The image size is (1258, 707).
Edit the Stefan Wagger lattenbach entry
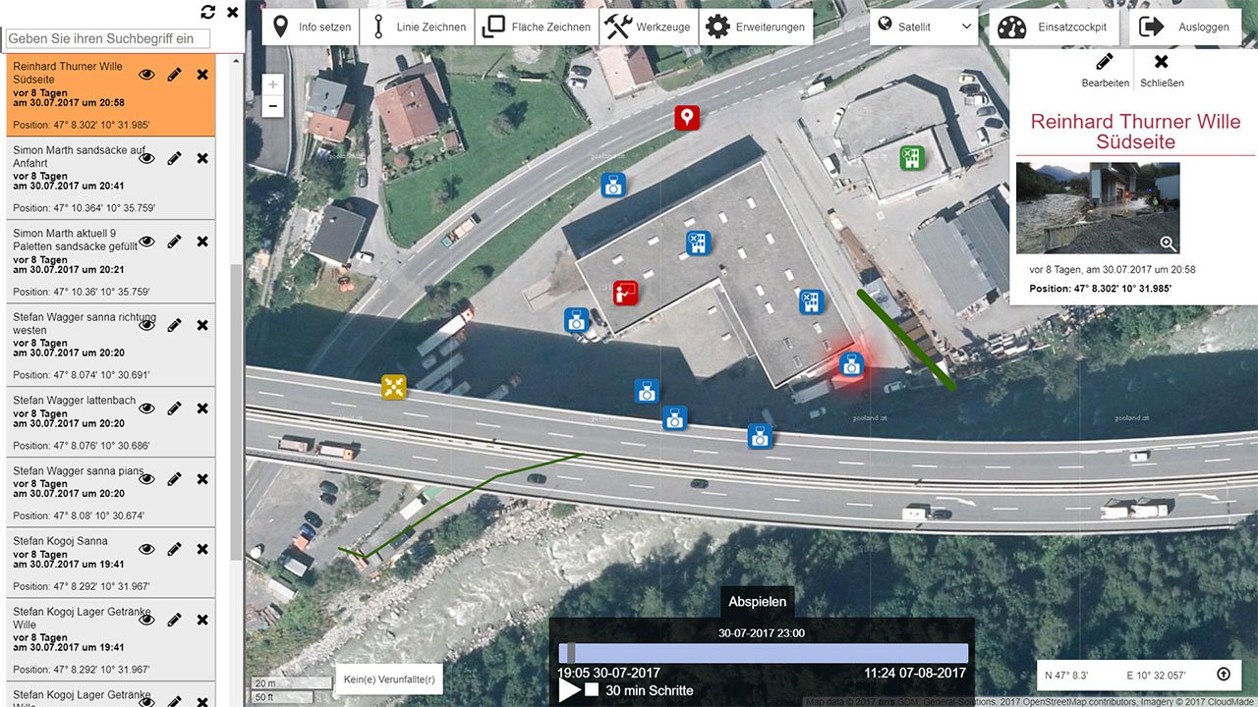175,408
